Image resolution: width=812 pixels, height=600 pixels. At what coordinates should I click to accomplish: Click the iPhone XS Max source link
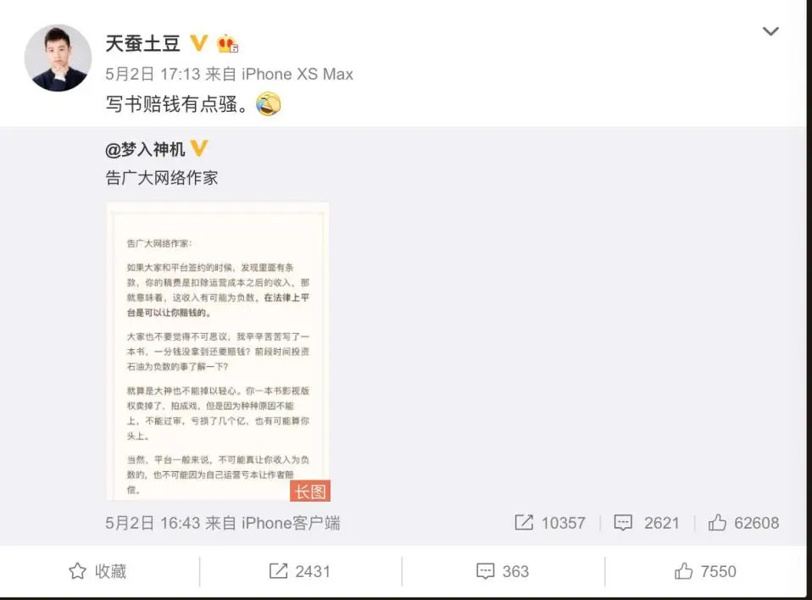(x=298, y=74)
